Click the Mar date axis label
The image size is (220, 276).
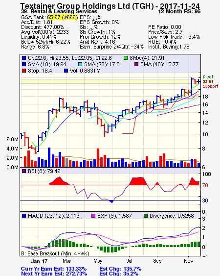coord(66,261)
